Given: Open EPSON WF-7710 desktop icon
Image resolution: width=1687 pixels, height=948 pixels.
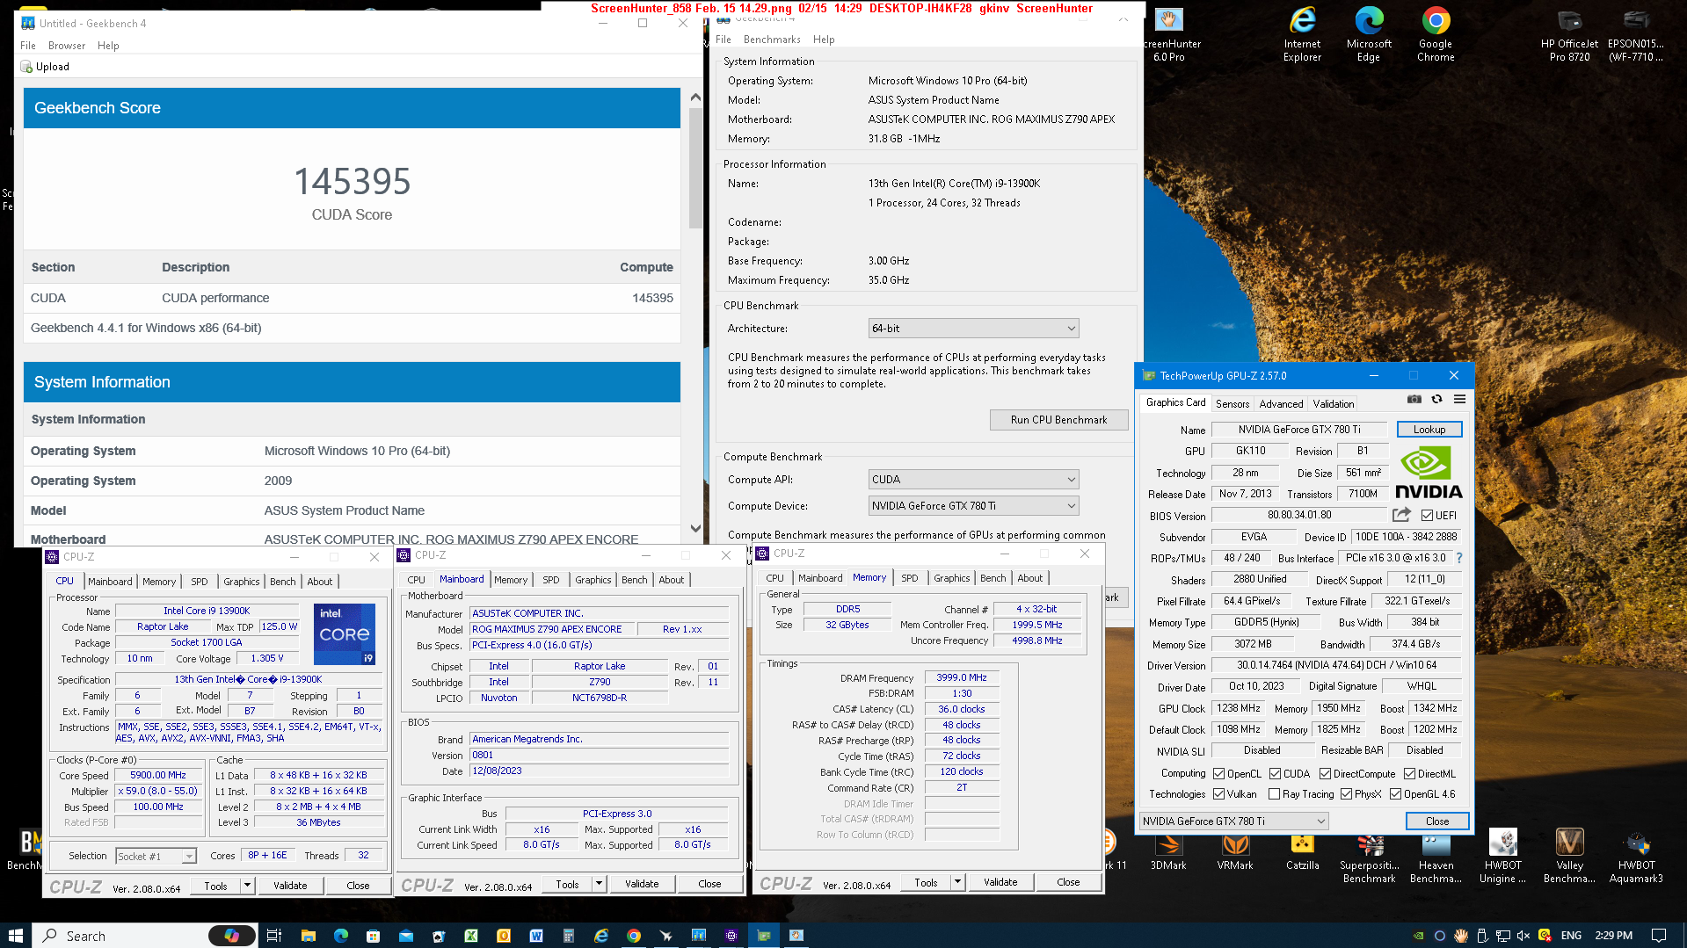Looking at the screenshot, I should (x=1635, y=35).
